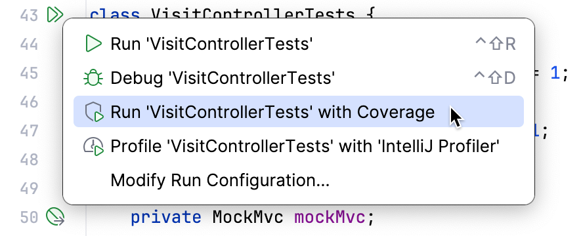
Task: Click line number 46 in gutter
Action: (x=29, y=102)
